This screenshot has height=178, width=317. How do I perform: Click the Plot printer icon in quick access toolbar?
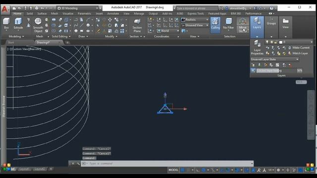37,8
